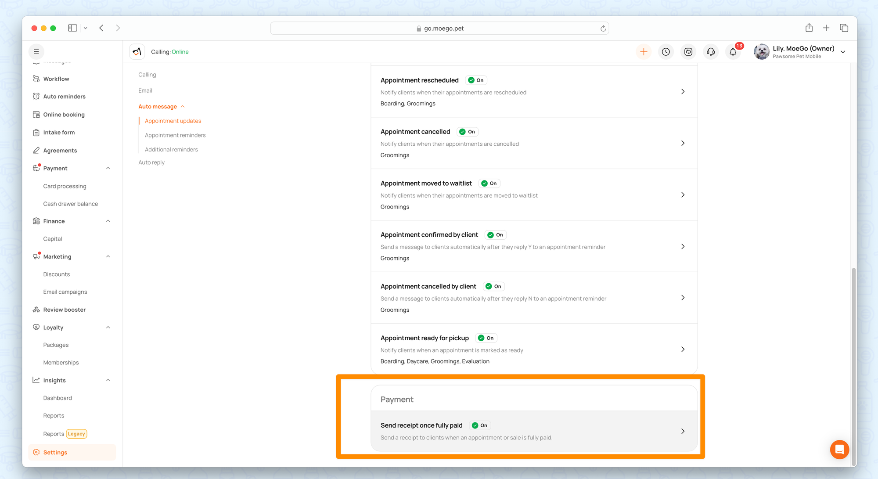Screen dimensions: 878x479
Task: Open Online booking in sidebar
Action: point(64,115)
